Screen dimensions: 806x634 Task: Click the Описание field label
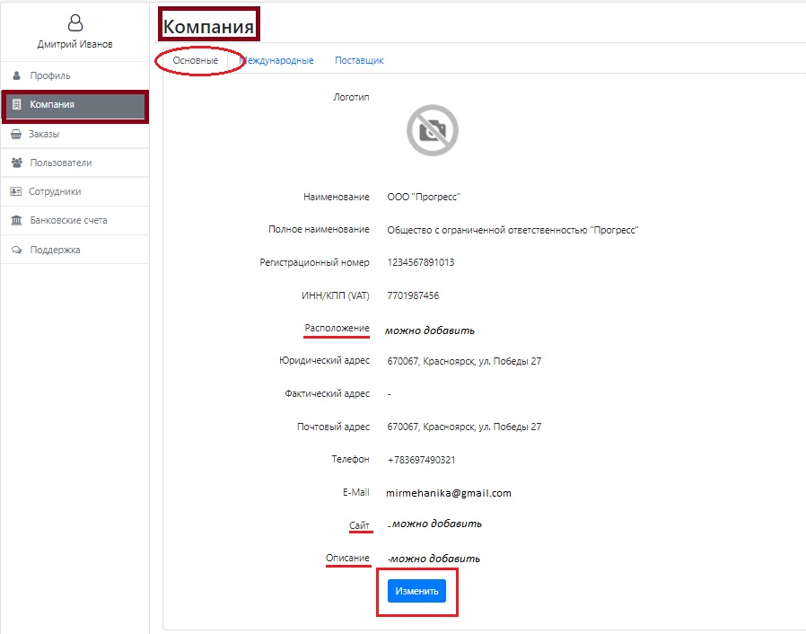coord(347,558)
